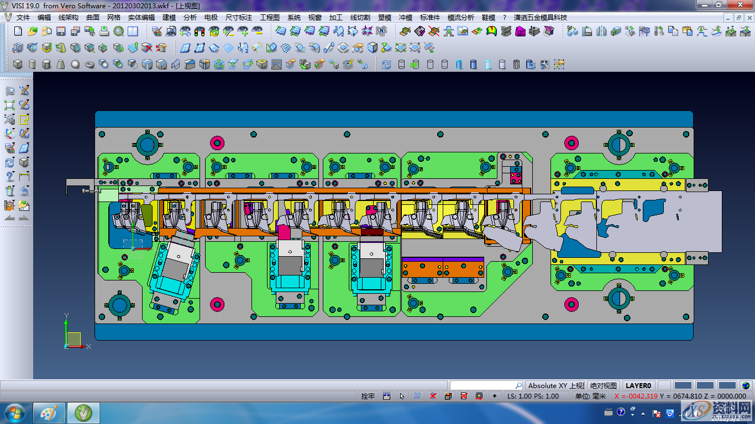Click the New file icon

pyautogui.click(x=18, y=31)
